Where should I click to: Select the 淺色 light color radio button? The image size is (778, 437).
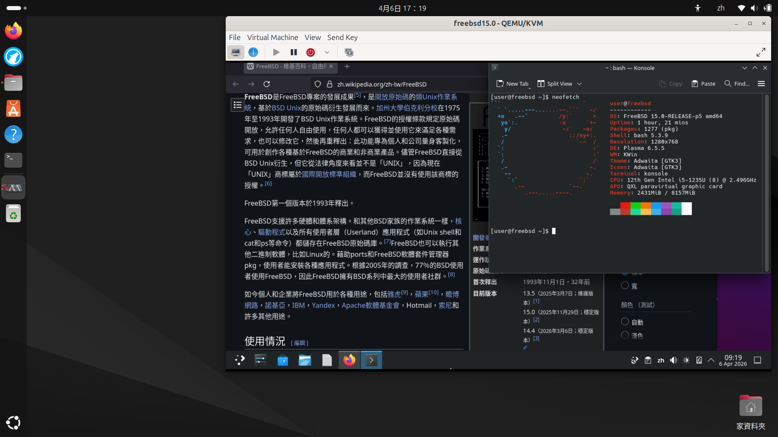pos(625,335)
